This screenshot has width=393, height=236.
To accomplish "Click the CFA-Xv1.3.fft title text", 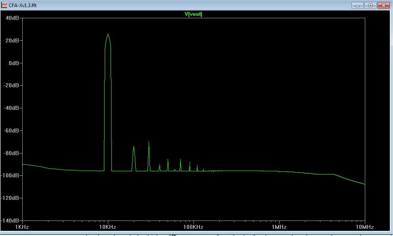I will point(23,5).
